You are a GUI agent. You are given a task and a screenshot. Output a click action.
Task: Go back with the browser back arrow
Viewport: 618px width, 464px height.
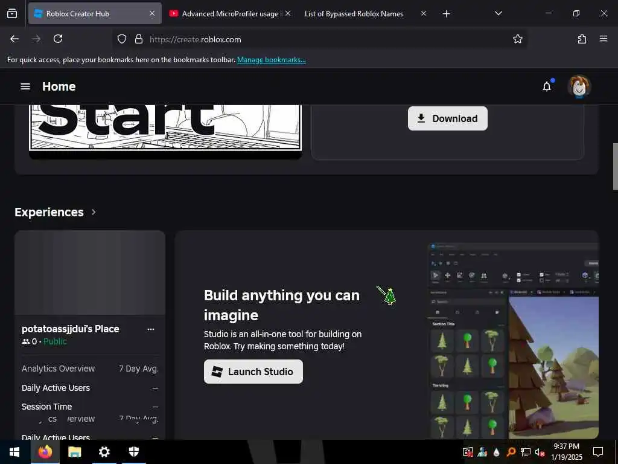[x=14, y=39]
